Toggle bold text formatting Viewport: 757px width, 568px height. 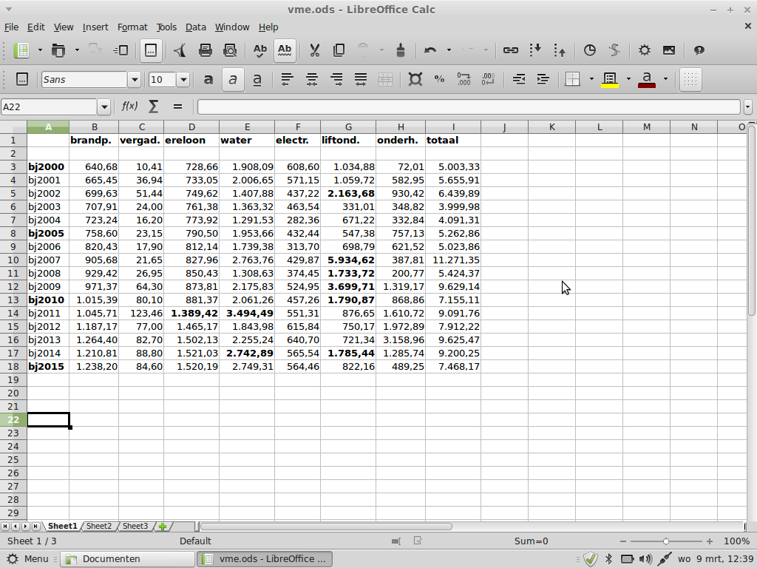pyautogui.click(x=208, y=79)
